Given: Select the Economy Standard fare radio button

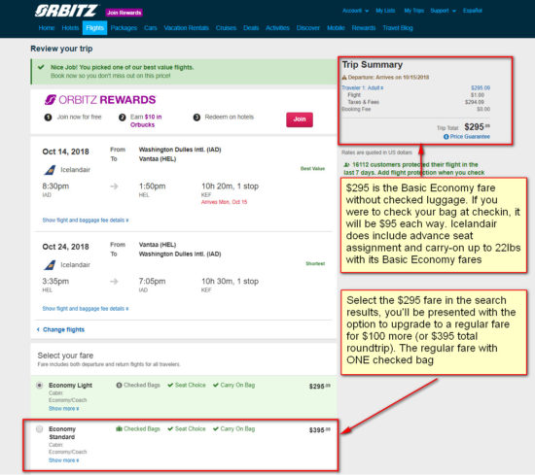Looking at the screenshot, I should (x=40, y=428).
